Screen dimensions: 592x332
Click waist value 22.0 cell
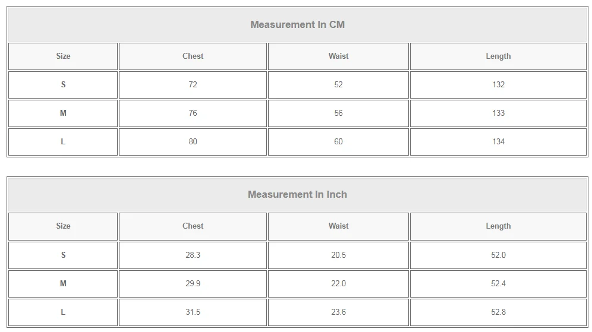click(338, 283)
